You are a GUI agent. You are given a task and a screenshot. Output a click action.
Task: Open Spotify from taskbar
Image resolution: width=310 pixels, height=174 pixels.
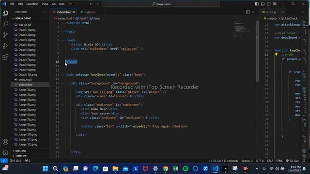(186, 169)
